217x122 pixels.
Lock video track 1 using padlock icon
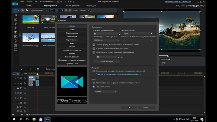pos(25,78)
